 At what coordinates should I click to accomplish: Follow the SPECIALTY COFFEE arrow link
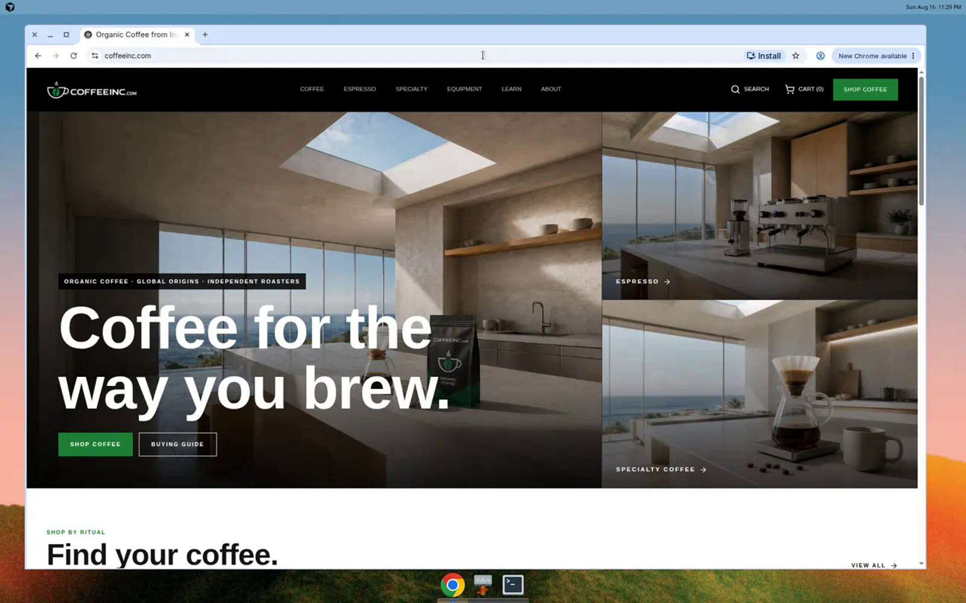point(661,469)
